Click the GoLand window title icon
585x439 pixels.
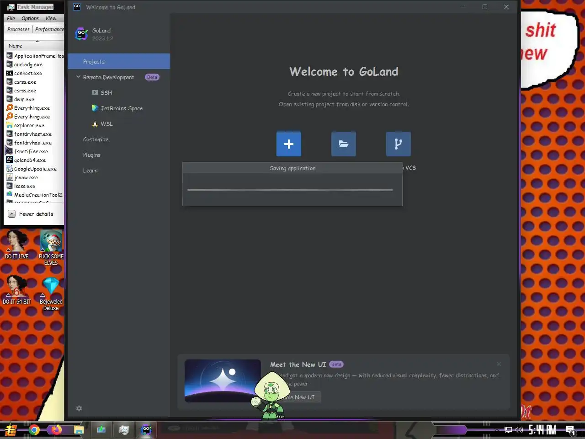point(77,7)
